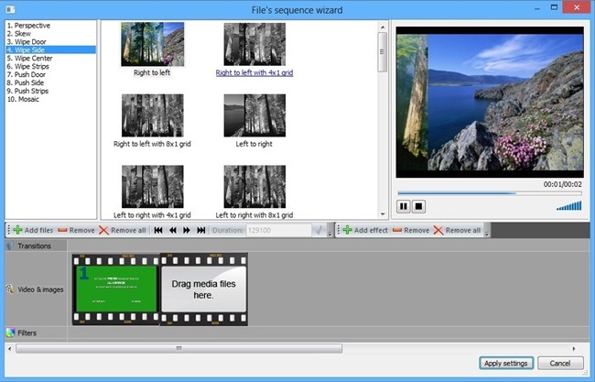Choose the Push Strips transition category
Screen dimensions: 595x382
[30, 91]
